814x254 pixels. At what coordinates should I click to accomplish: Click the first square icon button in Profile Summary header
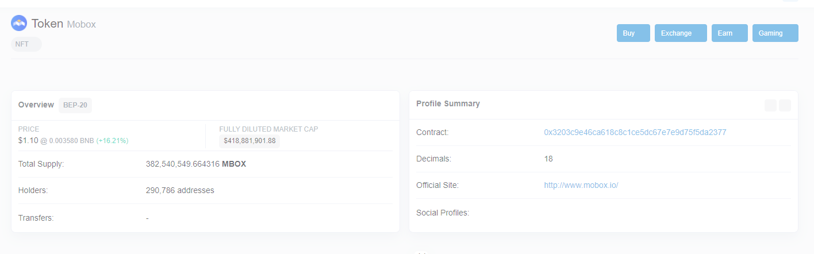pyautogui.click(x=770, y=105)
